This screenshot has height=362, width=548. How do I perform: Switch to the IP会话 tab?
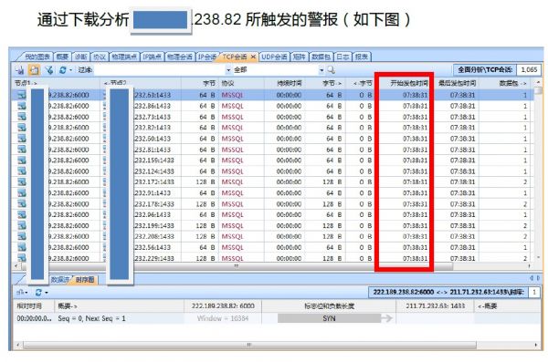click(206, 57)
